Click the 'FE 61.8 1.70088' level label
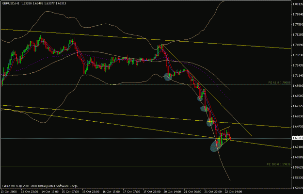303x194 pixels. [x=279, y=82]
